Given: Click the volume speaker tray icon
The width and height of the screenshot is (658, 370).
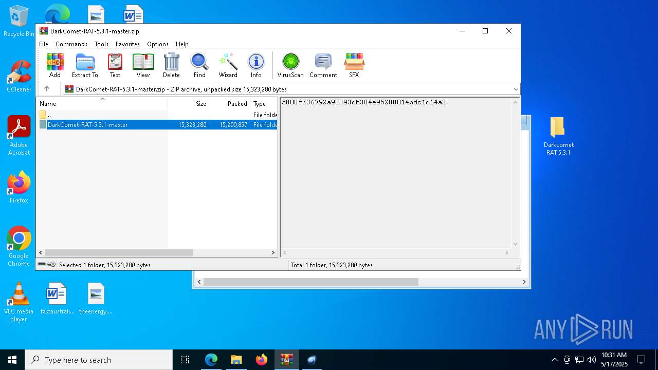Looking at the screenshot, I should point(592,360).
